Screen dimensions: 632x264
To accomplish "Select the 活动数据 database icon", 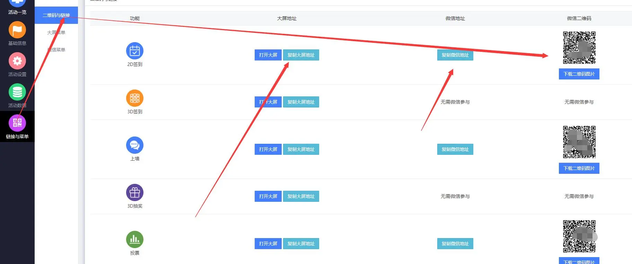I will (17, 92).
